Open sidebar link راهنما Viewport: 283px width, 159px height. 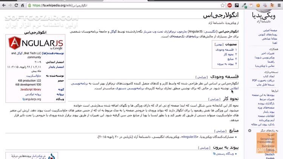pos(271,62)
